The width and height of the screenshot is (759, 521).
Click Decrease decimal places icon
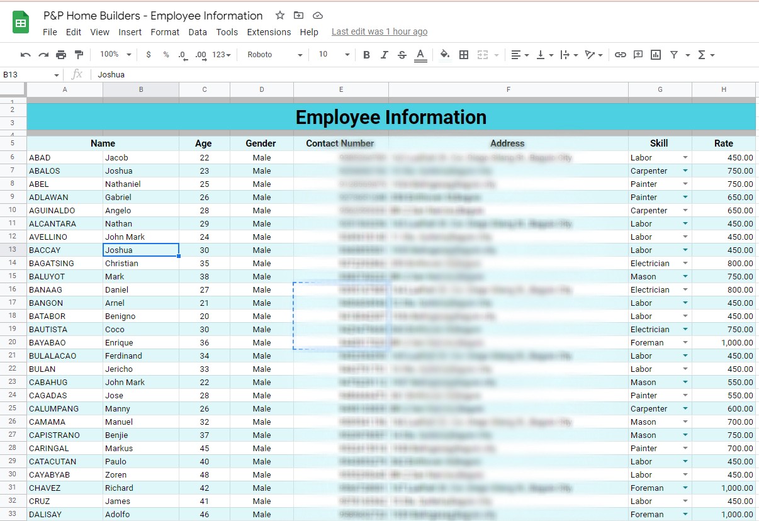point(183,55)
